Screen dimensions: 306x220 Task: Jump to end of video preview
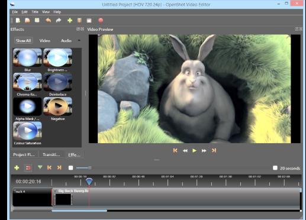[x=214, y=151]
